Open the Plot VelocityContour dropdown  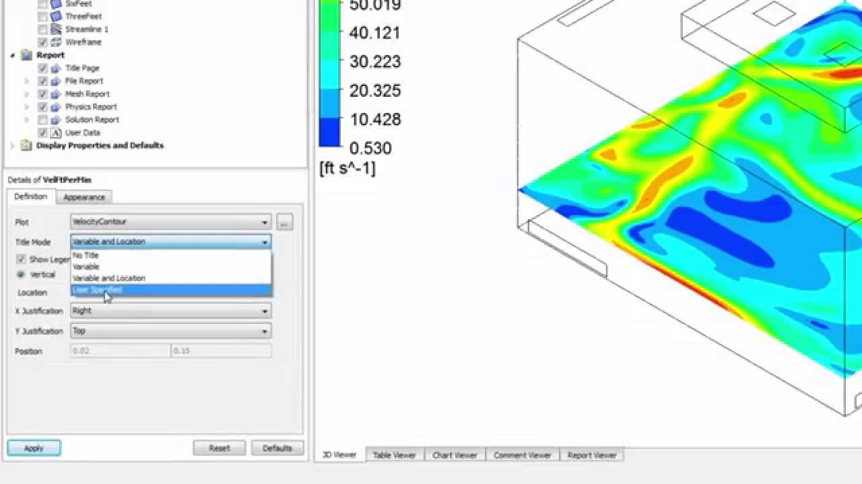pos(171,222)
